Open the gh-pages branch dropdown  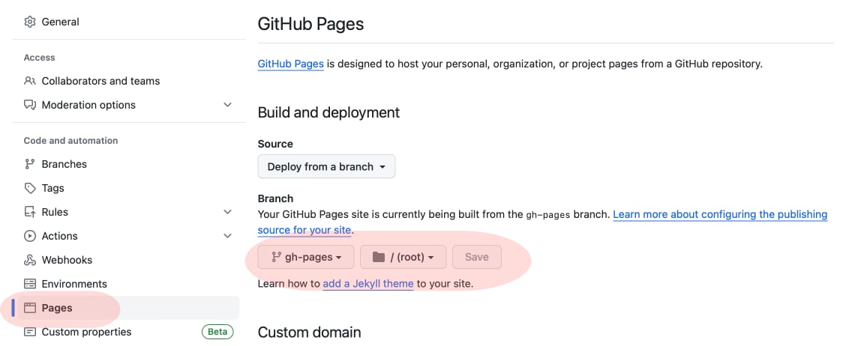[306, 257]
